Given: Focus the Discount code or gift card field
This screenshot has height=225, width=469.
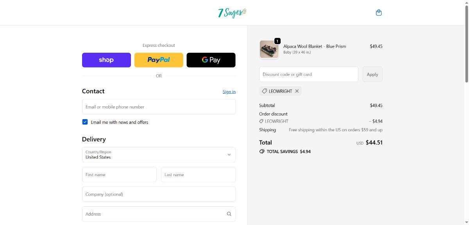Looking at the screenshot, I should point(308,74).
